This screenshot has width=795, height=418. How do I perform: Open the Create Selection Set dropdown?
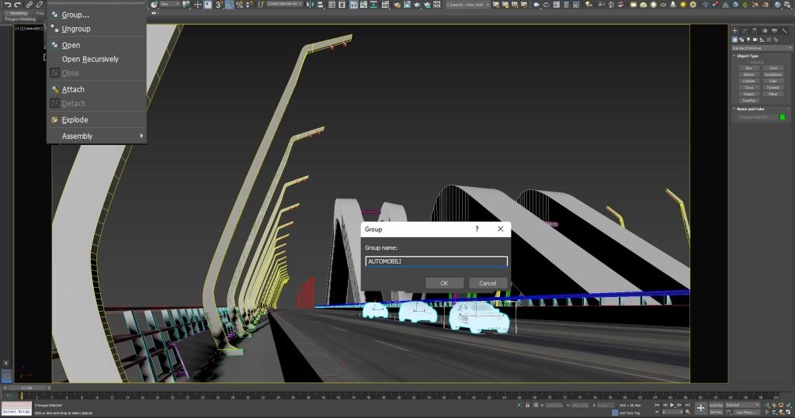[x=284, y=5]
